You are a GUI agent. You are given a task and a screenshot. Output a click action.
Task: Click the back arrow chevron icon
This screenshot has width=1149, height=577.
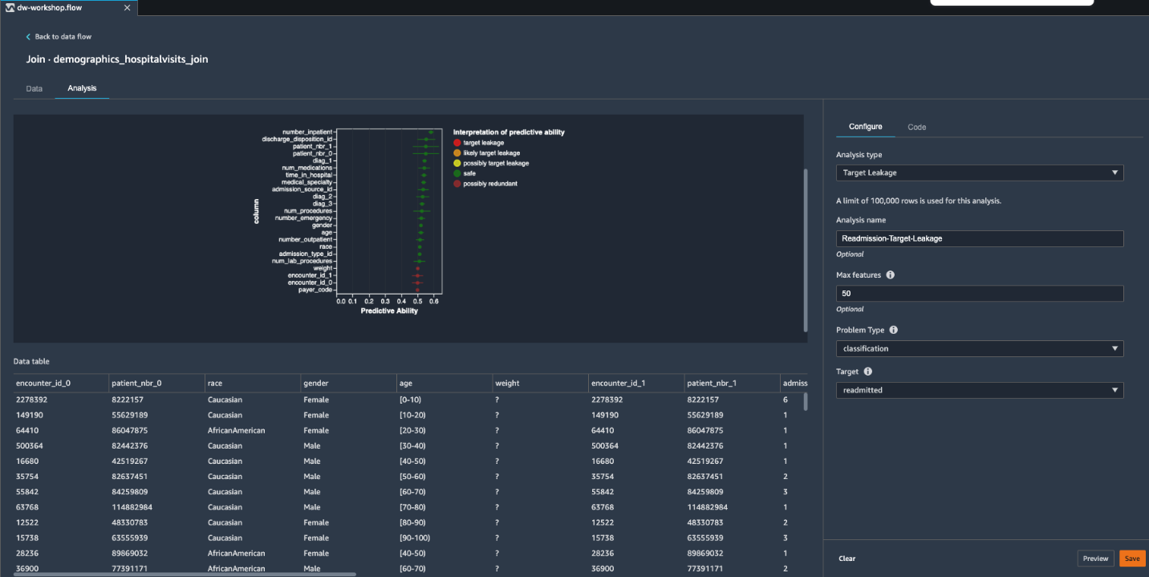coord(28,37)
